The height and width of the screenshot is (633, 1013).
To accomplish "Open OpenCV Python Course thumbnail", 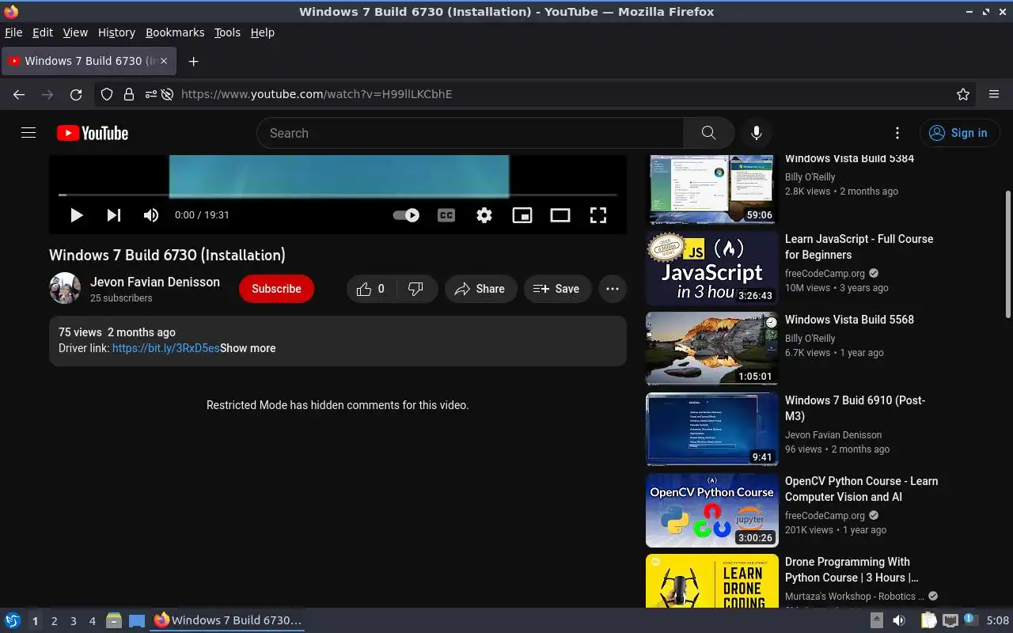I will click(711, 510).
